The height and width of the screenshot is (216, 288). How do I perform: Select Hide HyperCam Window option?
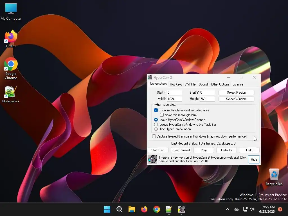point(156,129)
